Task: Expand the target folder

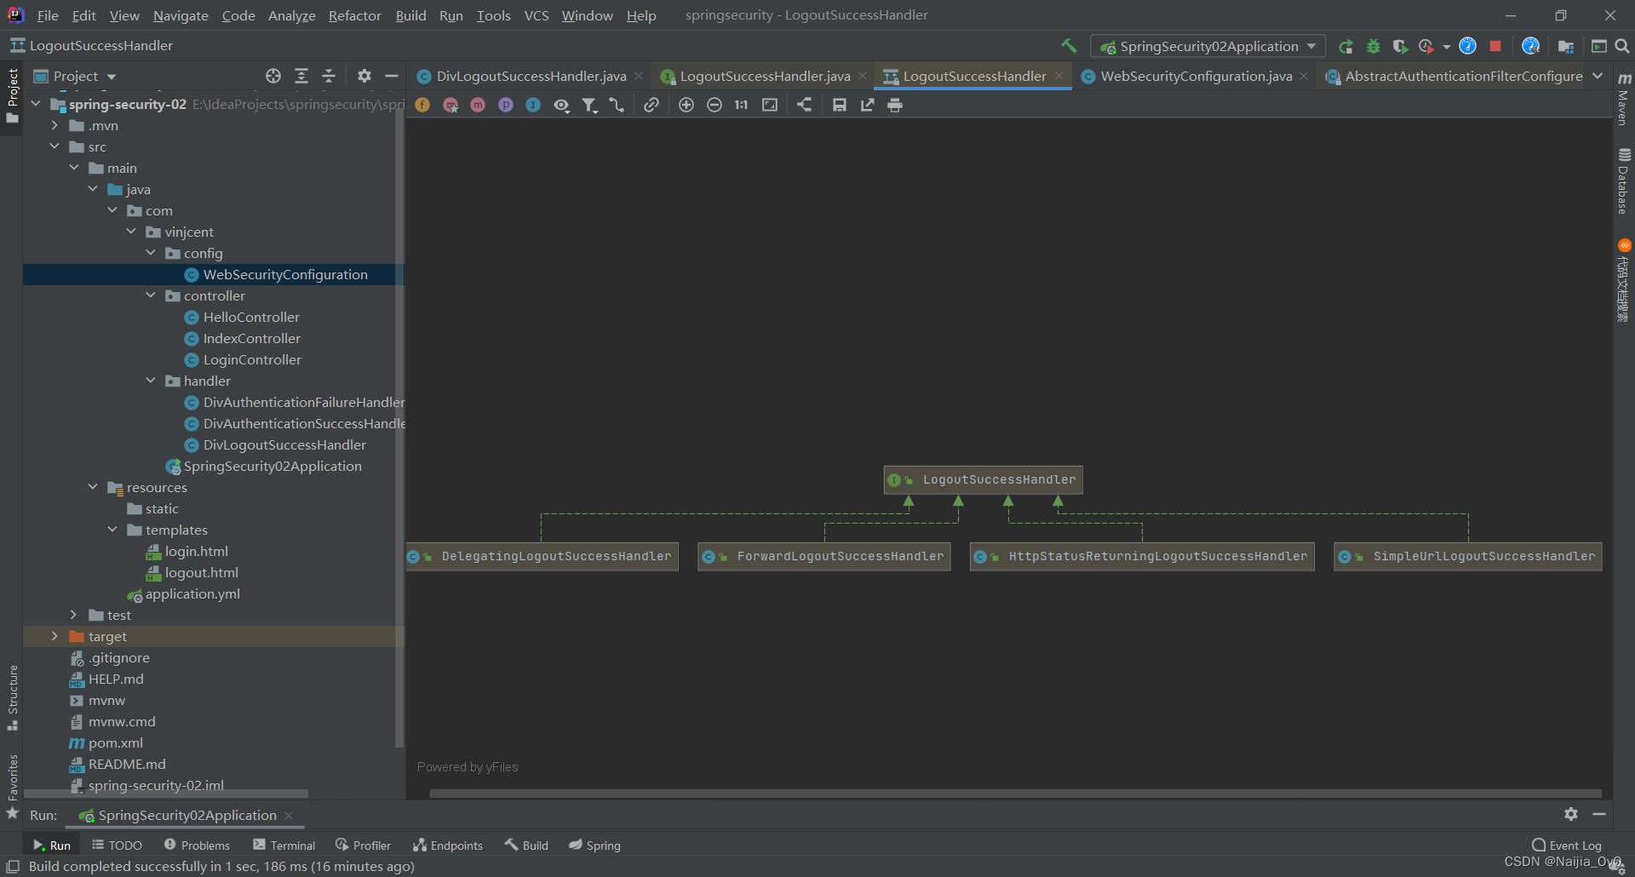Action: (54, 636)
